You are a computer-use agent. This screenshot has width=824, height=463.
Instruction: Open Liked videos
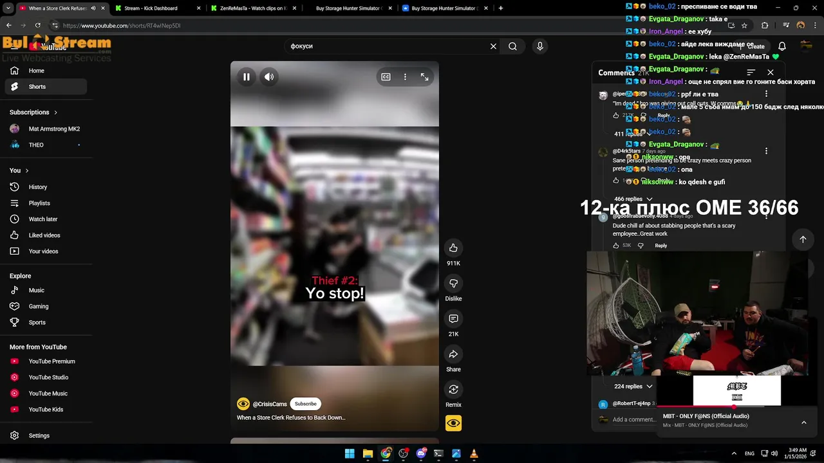point(45,235)
